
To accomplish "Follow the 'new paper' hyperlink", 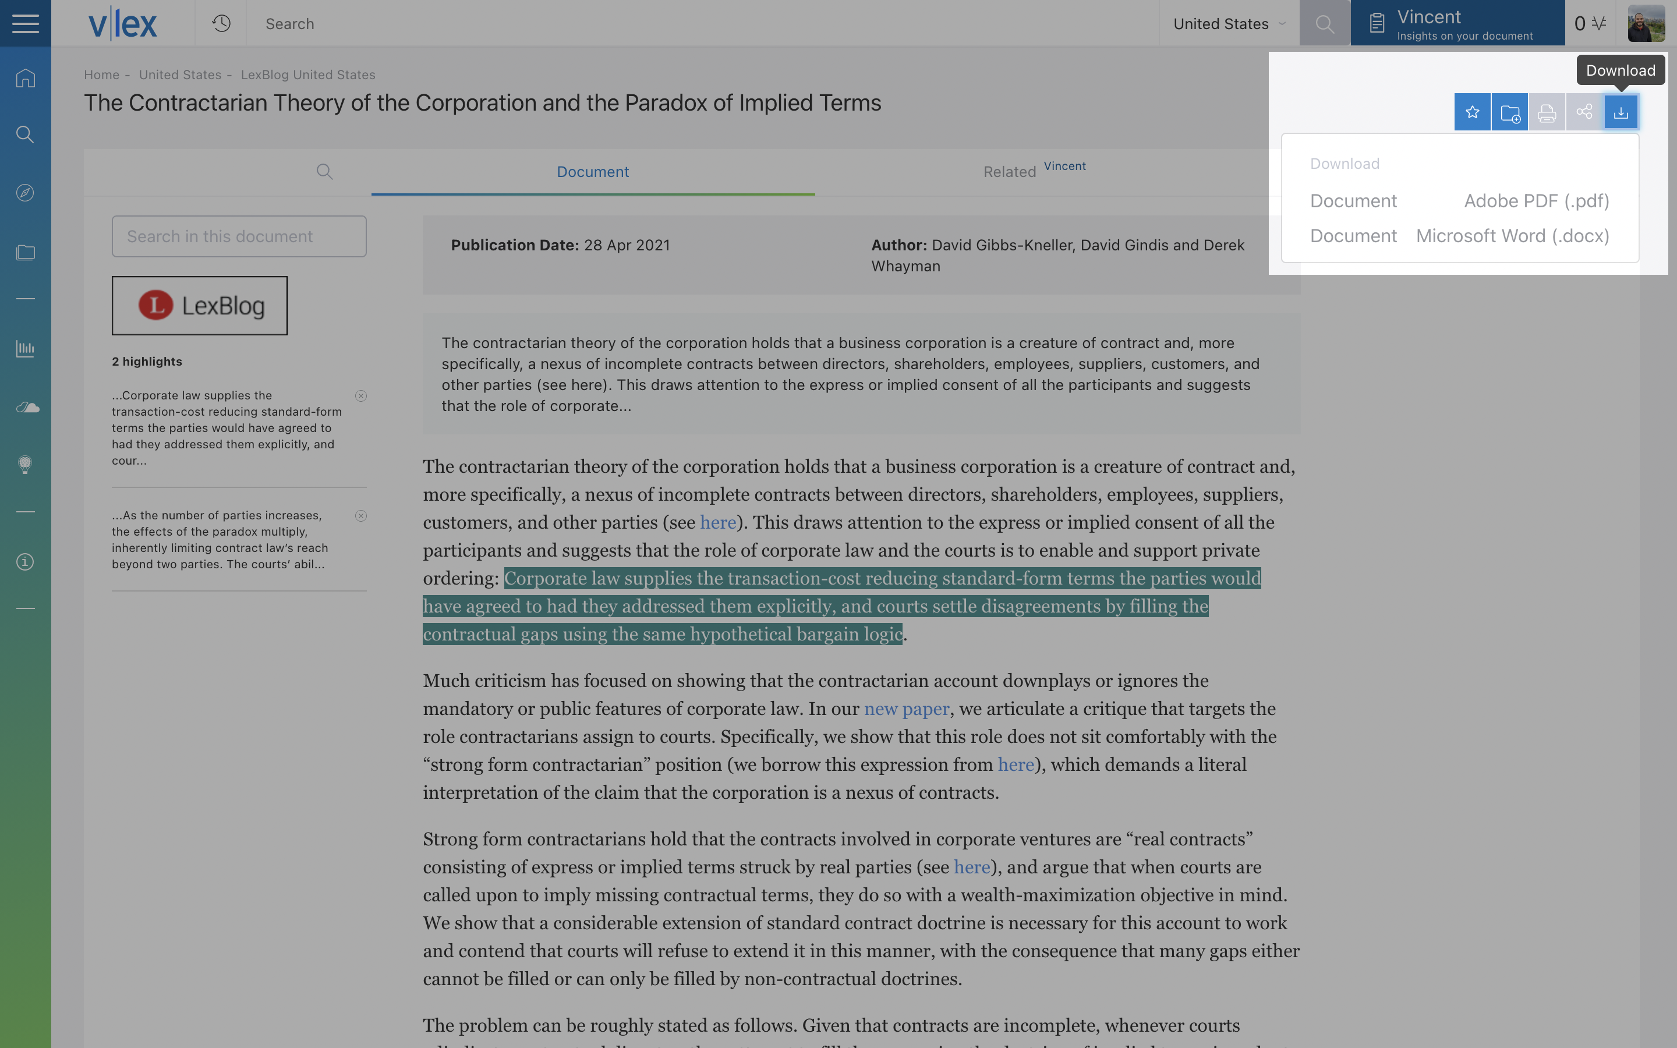I will [x=907, y=709].
